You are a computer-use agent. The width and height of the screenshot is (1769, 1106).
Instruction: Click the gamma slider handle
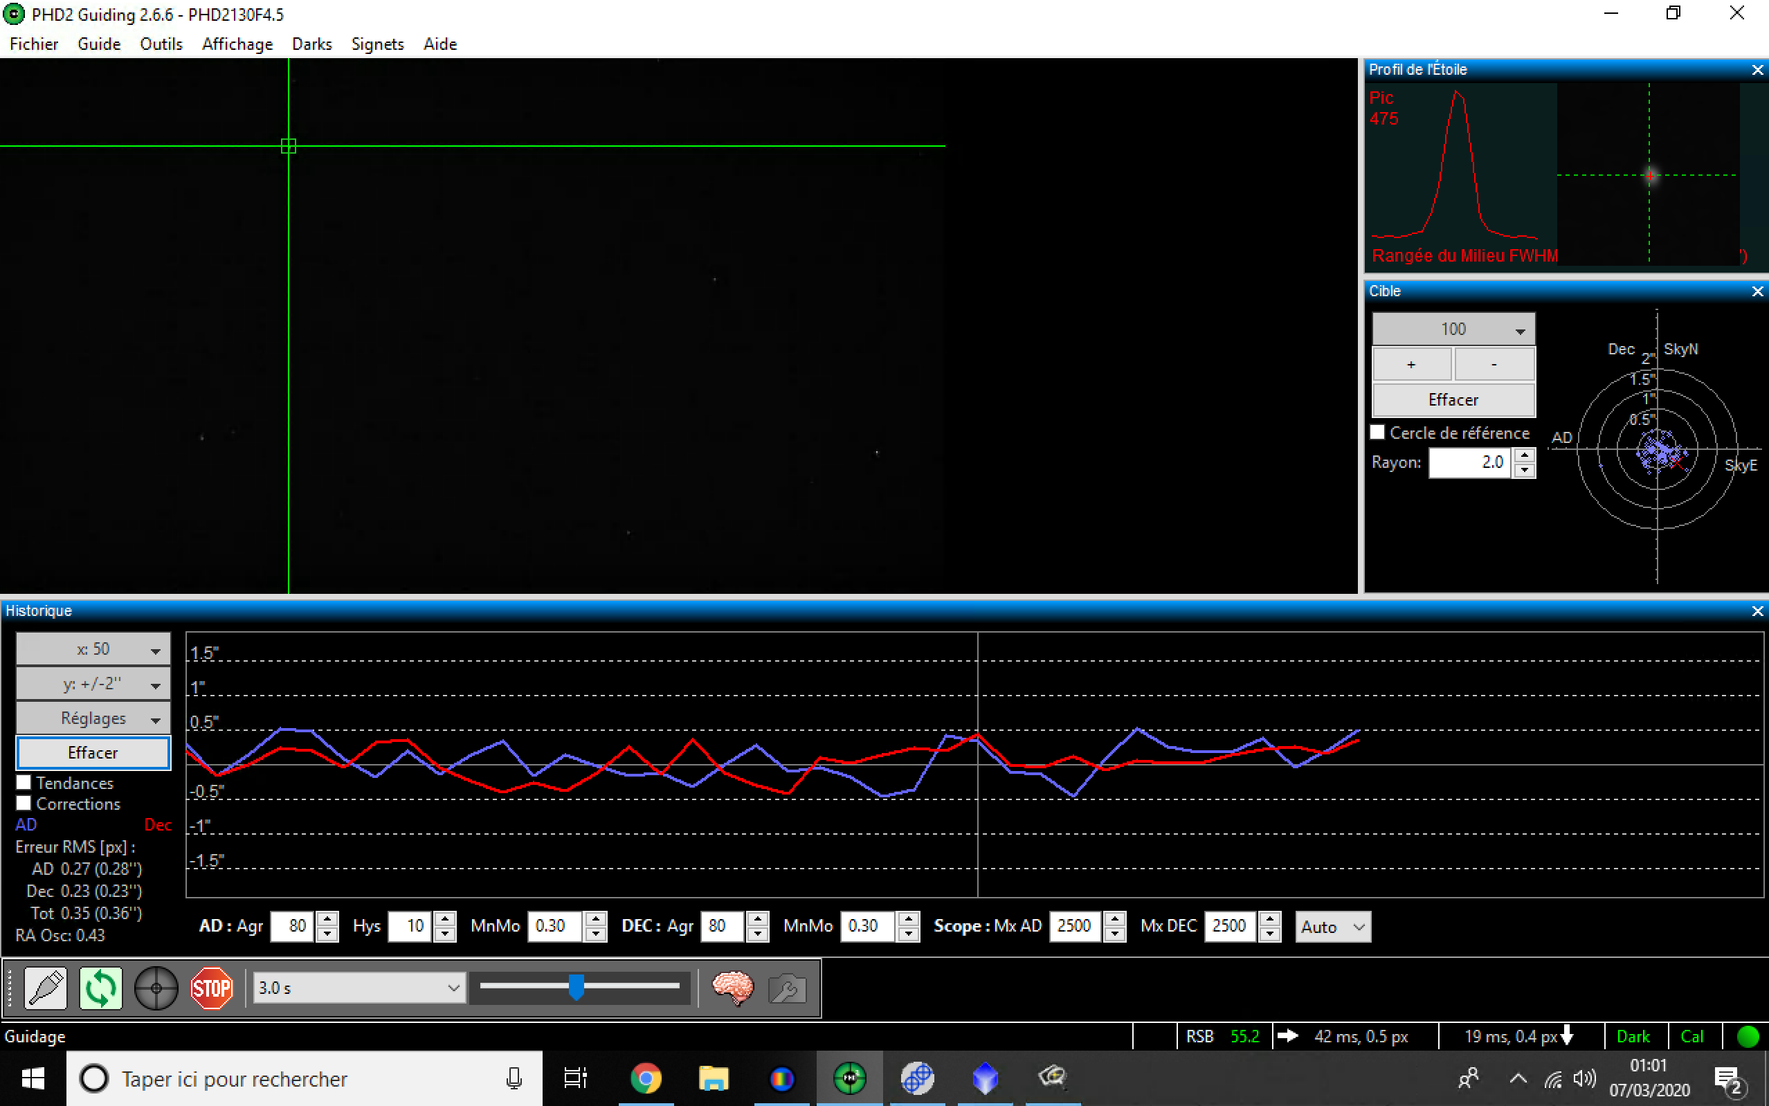coord(577,987)
